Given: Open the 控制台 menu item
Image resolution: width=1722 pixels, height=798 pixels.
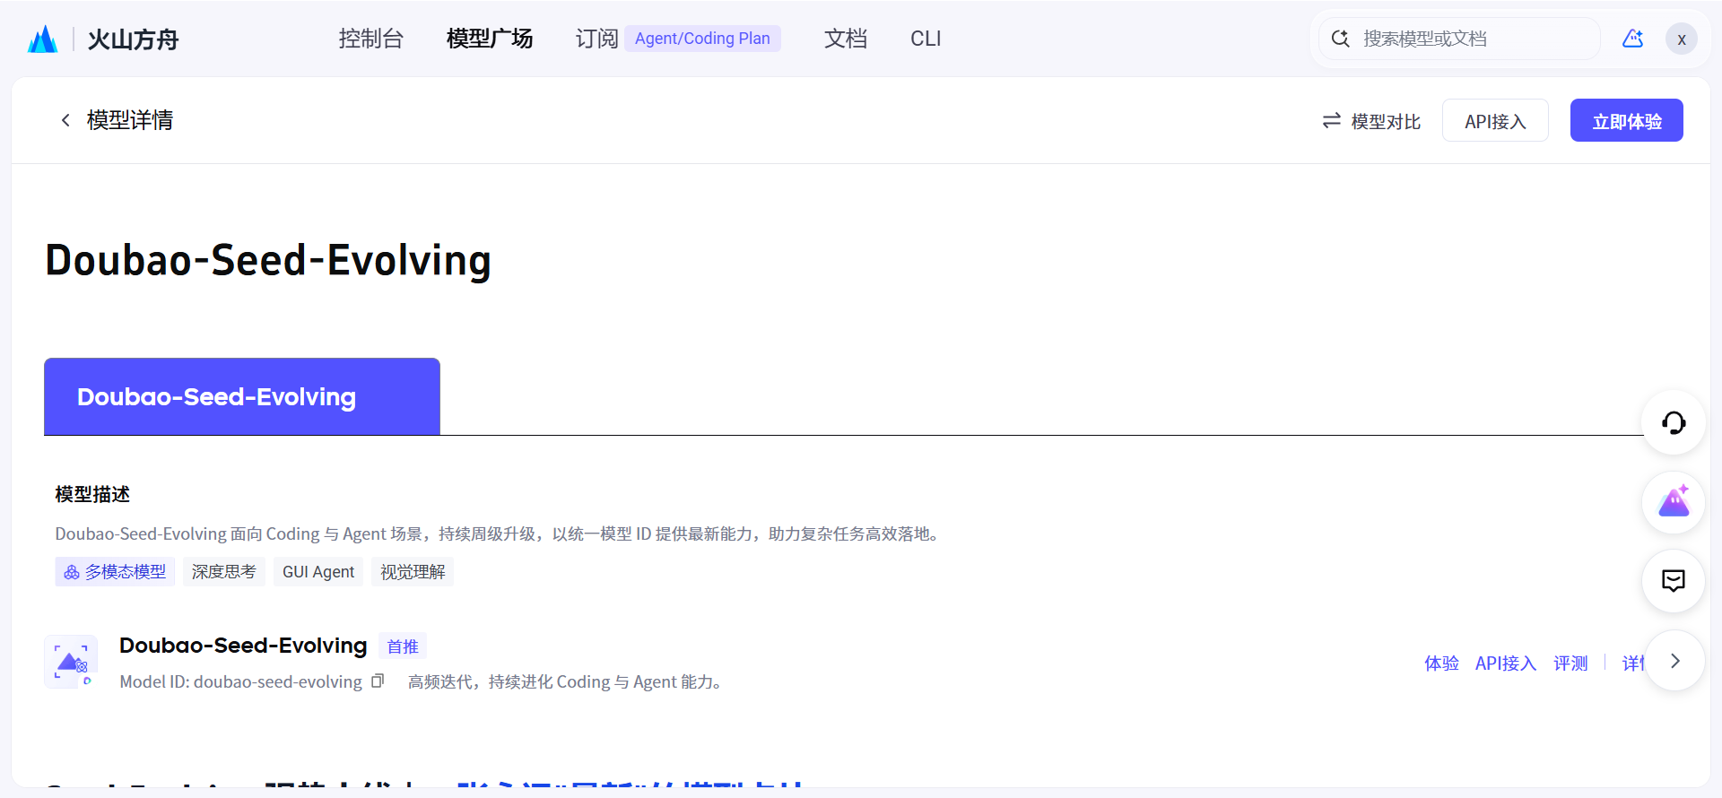Looking at the screenshot, I should click(371, 39).
